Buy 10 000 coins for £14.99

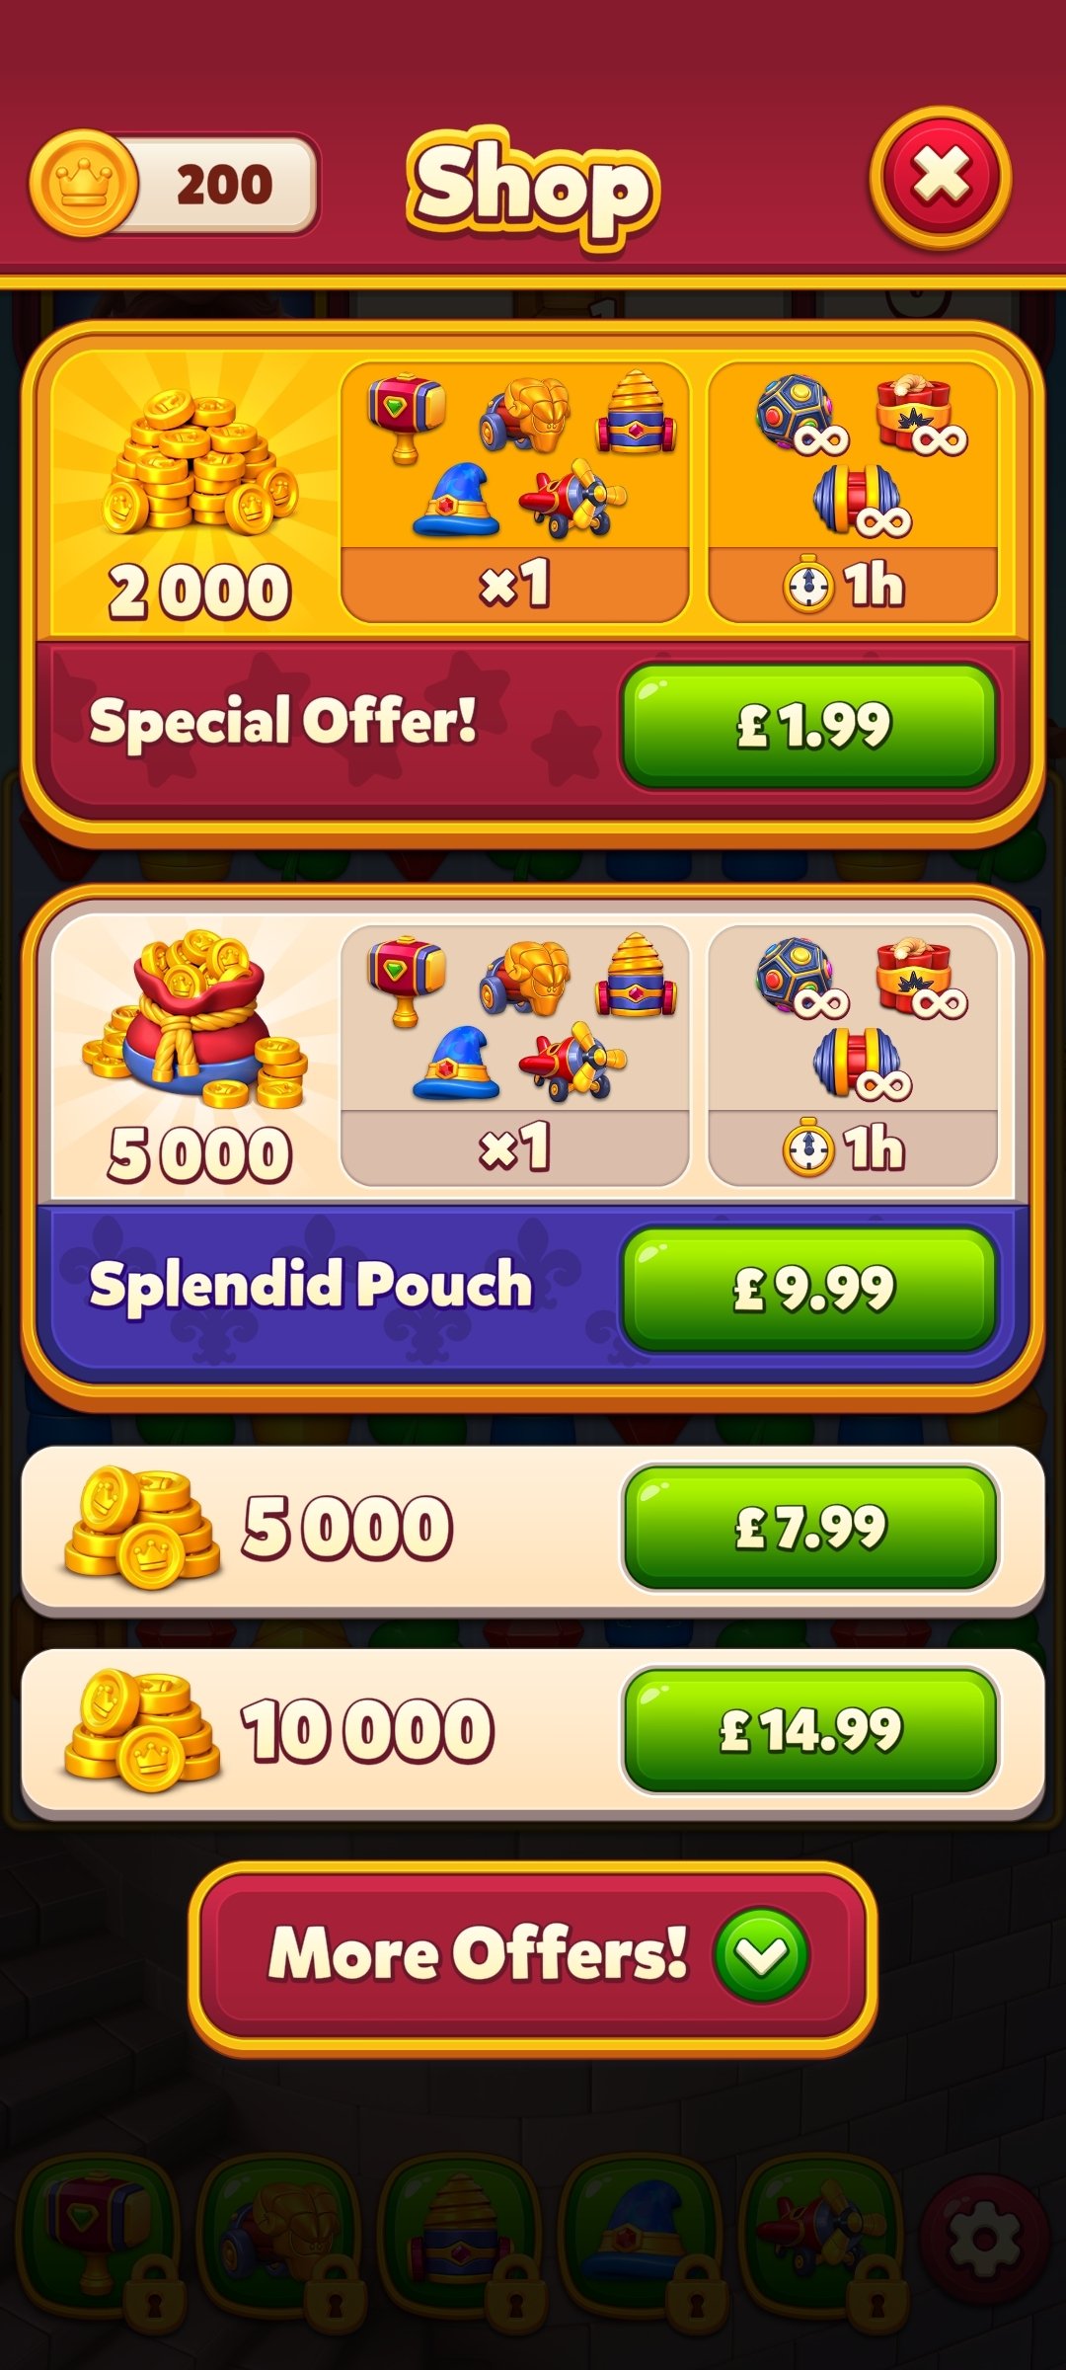click(x=809, y=1730)
